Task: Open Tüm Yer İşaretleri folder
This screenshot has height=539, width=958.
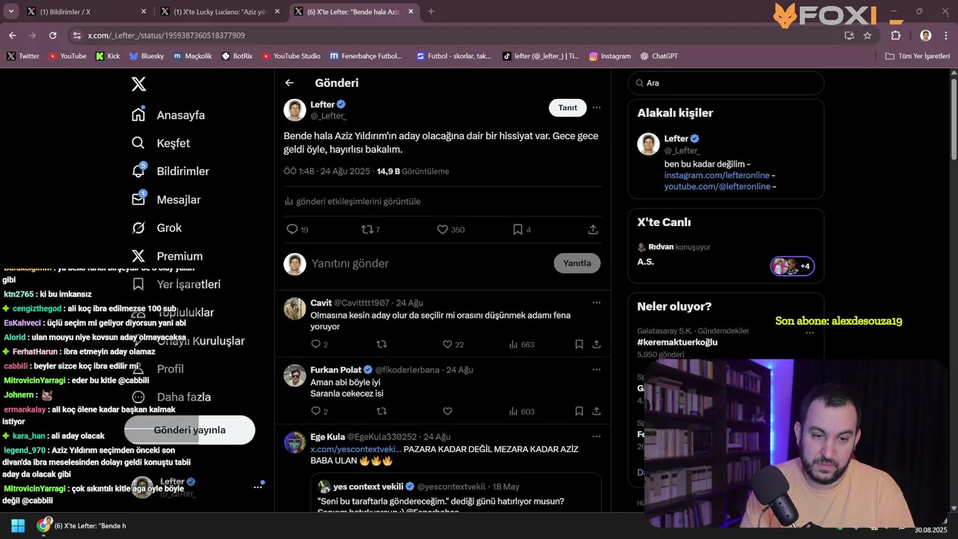Action: (x=917, y=56)
